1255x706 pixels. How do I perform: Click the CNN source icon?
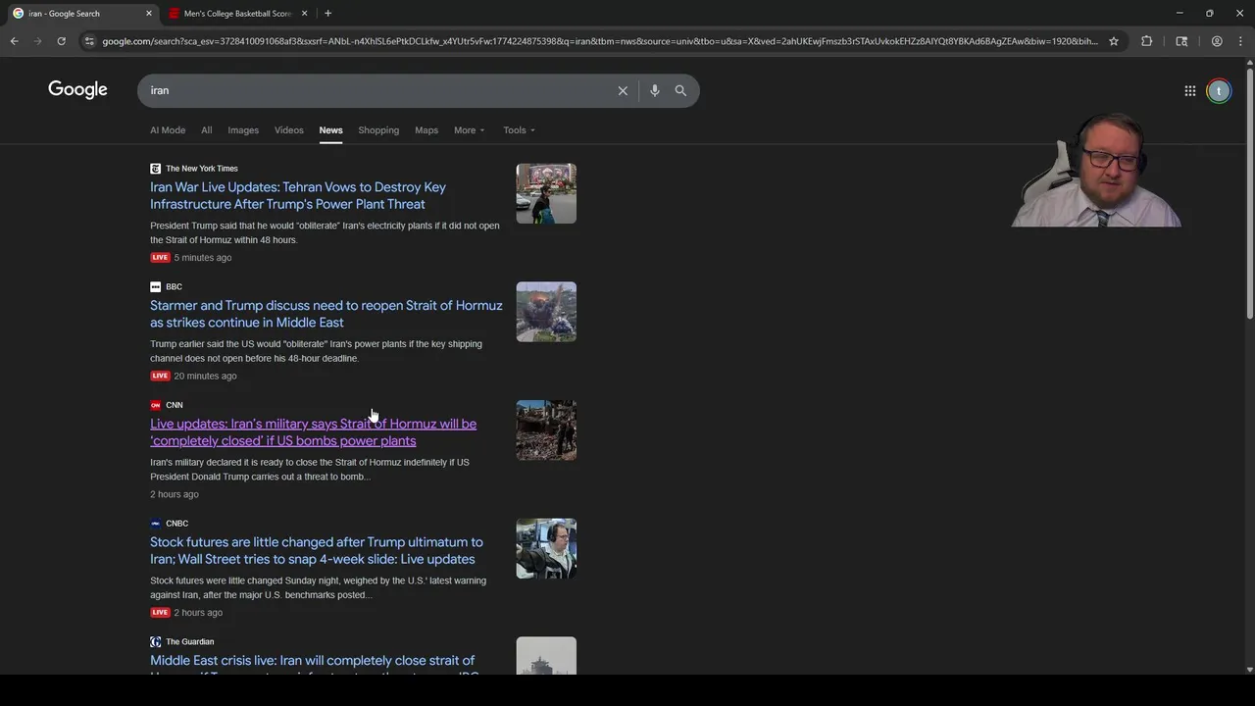155,405
